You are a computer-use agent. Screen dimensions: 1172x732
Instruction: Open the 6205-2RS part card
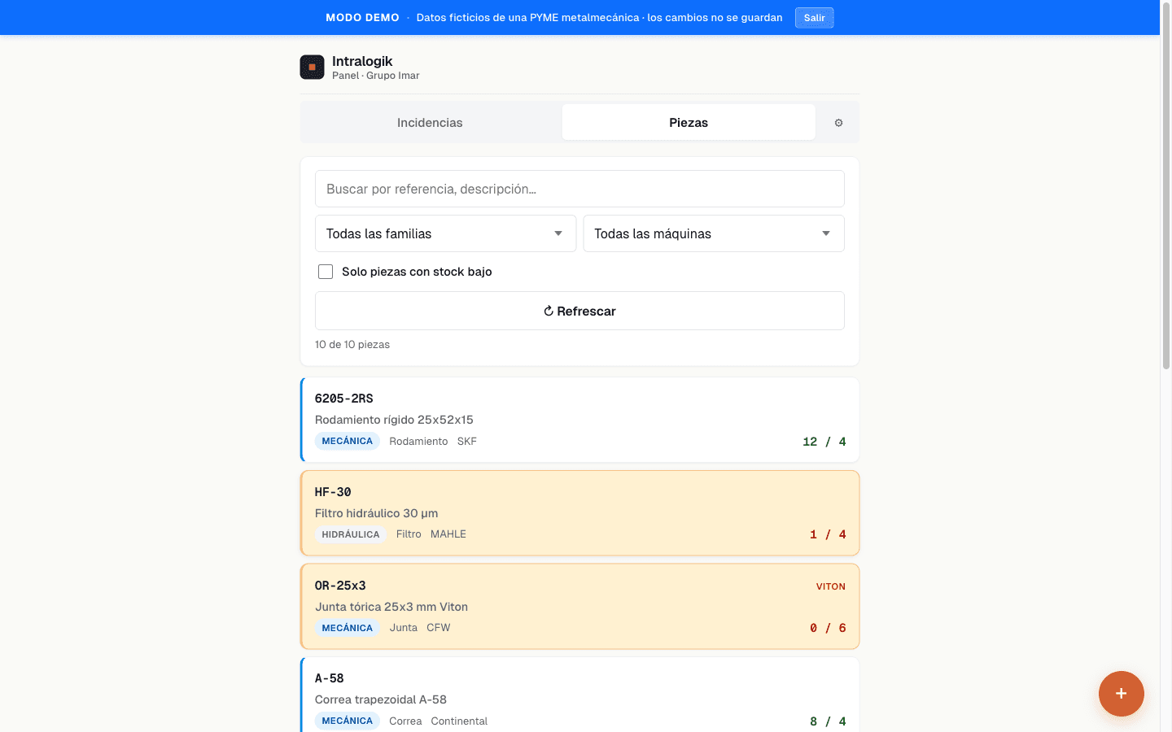click(579, 420)
